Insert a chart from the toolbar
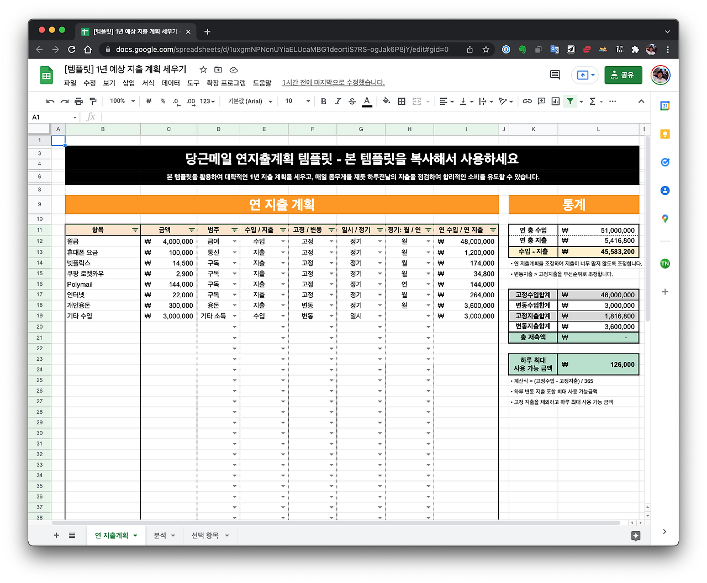This screenshot has width=707, height=583. (556, 101)
